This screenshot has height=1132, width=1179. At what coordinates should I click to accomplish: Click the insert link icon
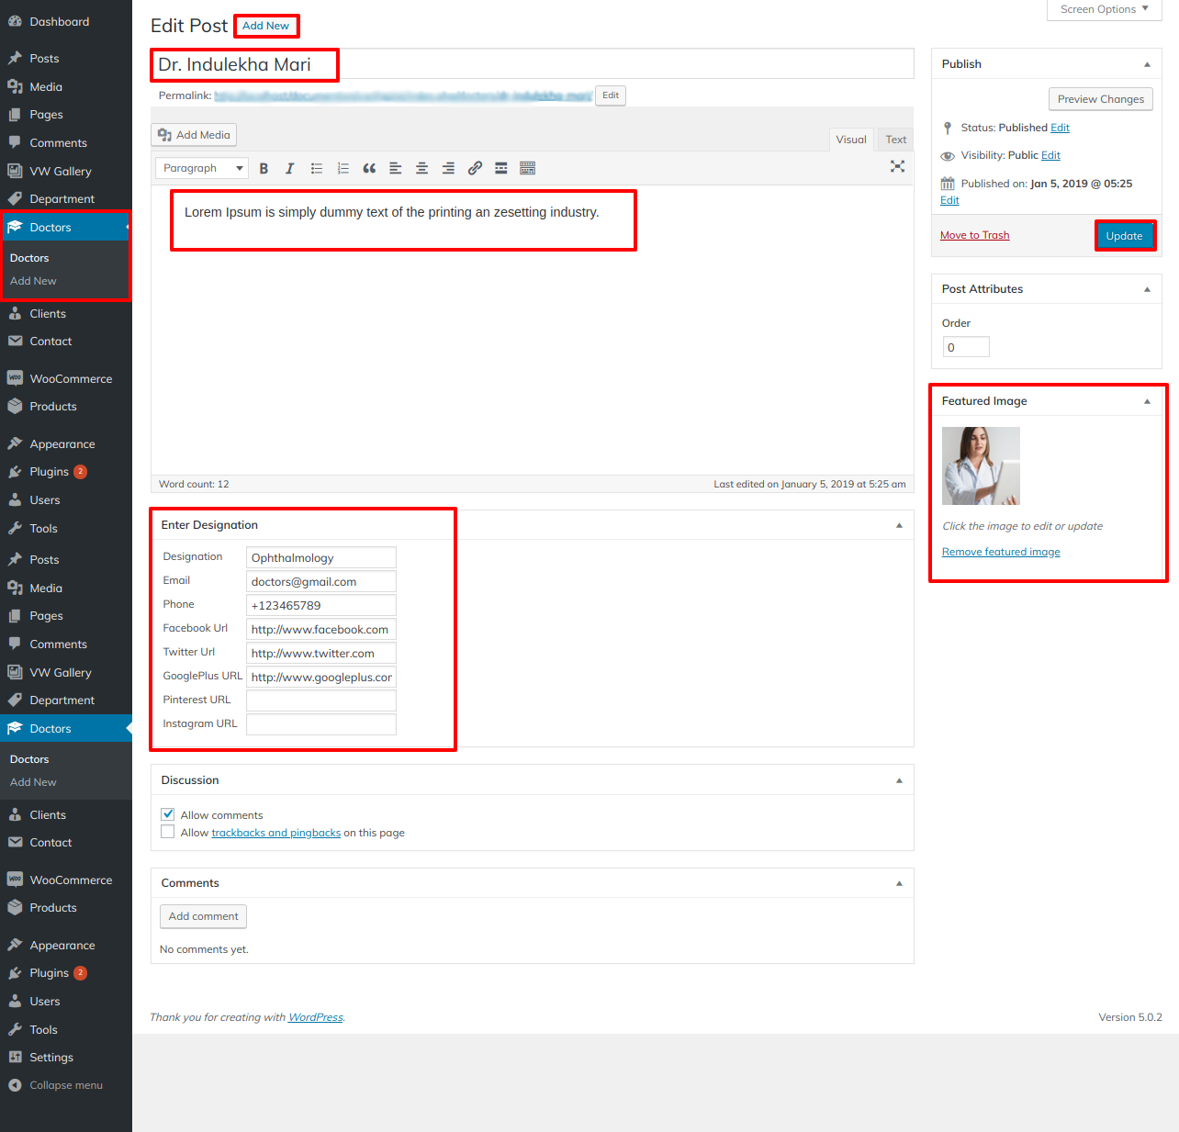(475, 168)
